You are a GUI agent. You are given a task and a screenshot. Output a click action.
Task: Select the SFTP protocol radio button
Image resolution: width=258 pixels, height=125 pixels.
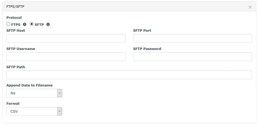(32, 24)
